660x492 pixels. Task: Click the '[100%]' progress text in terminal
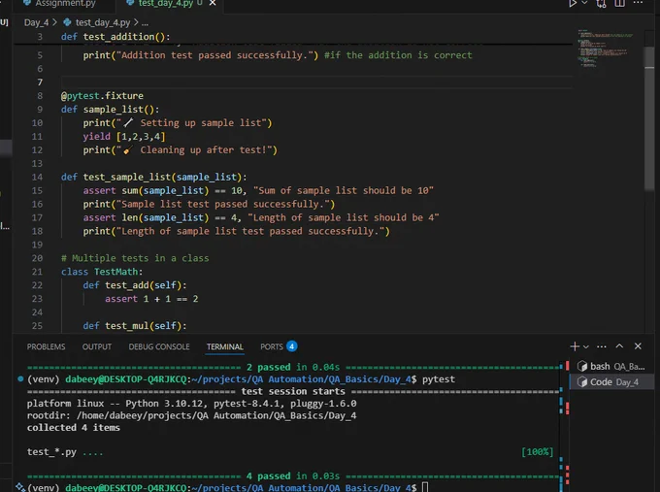click(537, 452)
